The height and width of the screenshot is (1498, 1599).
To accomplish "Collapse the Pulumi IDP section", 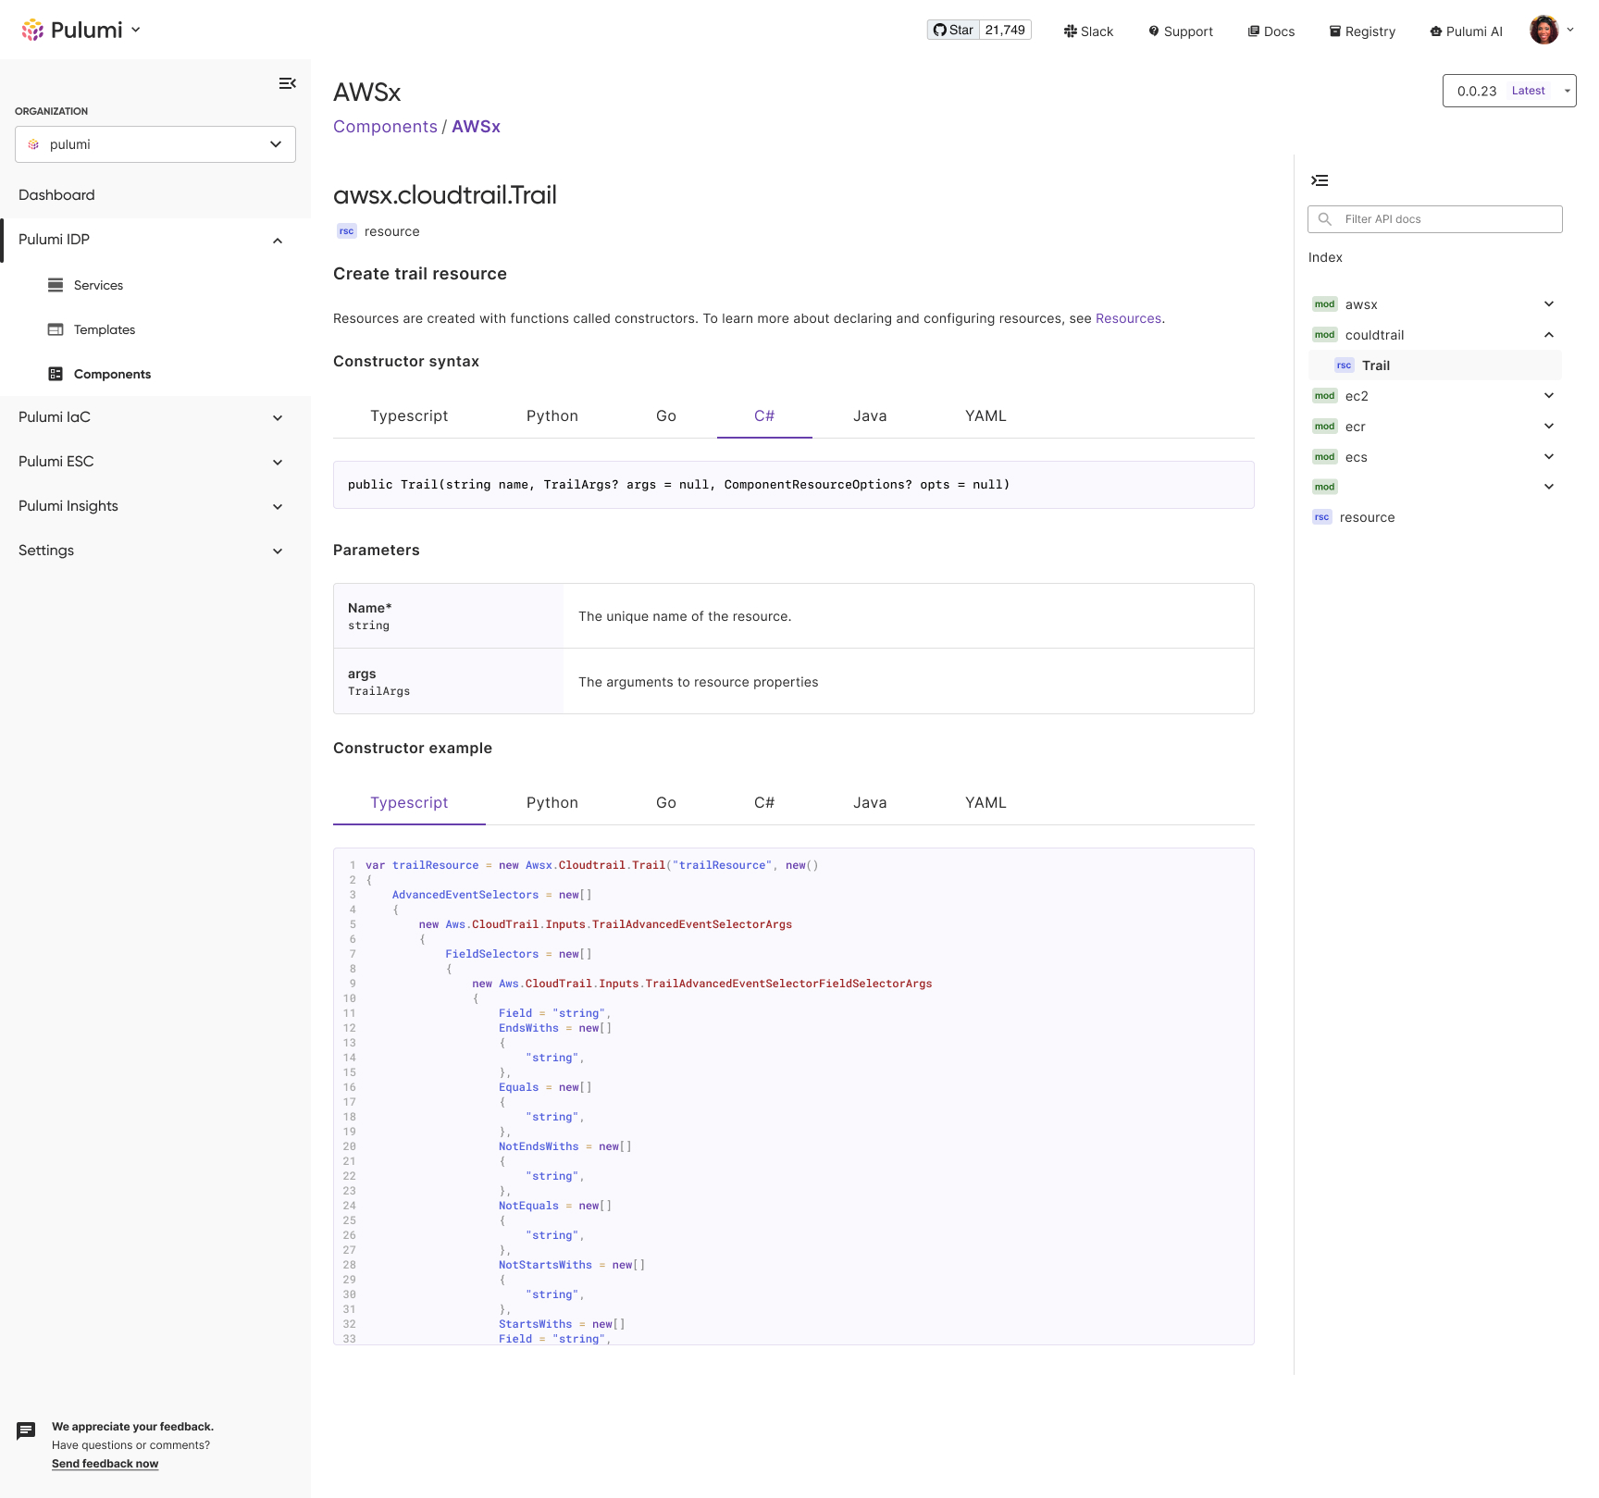I will (278, 241).
